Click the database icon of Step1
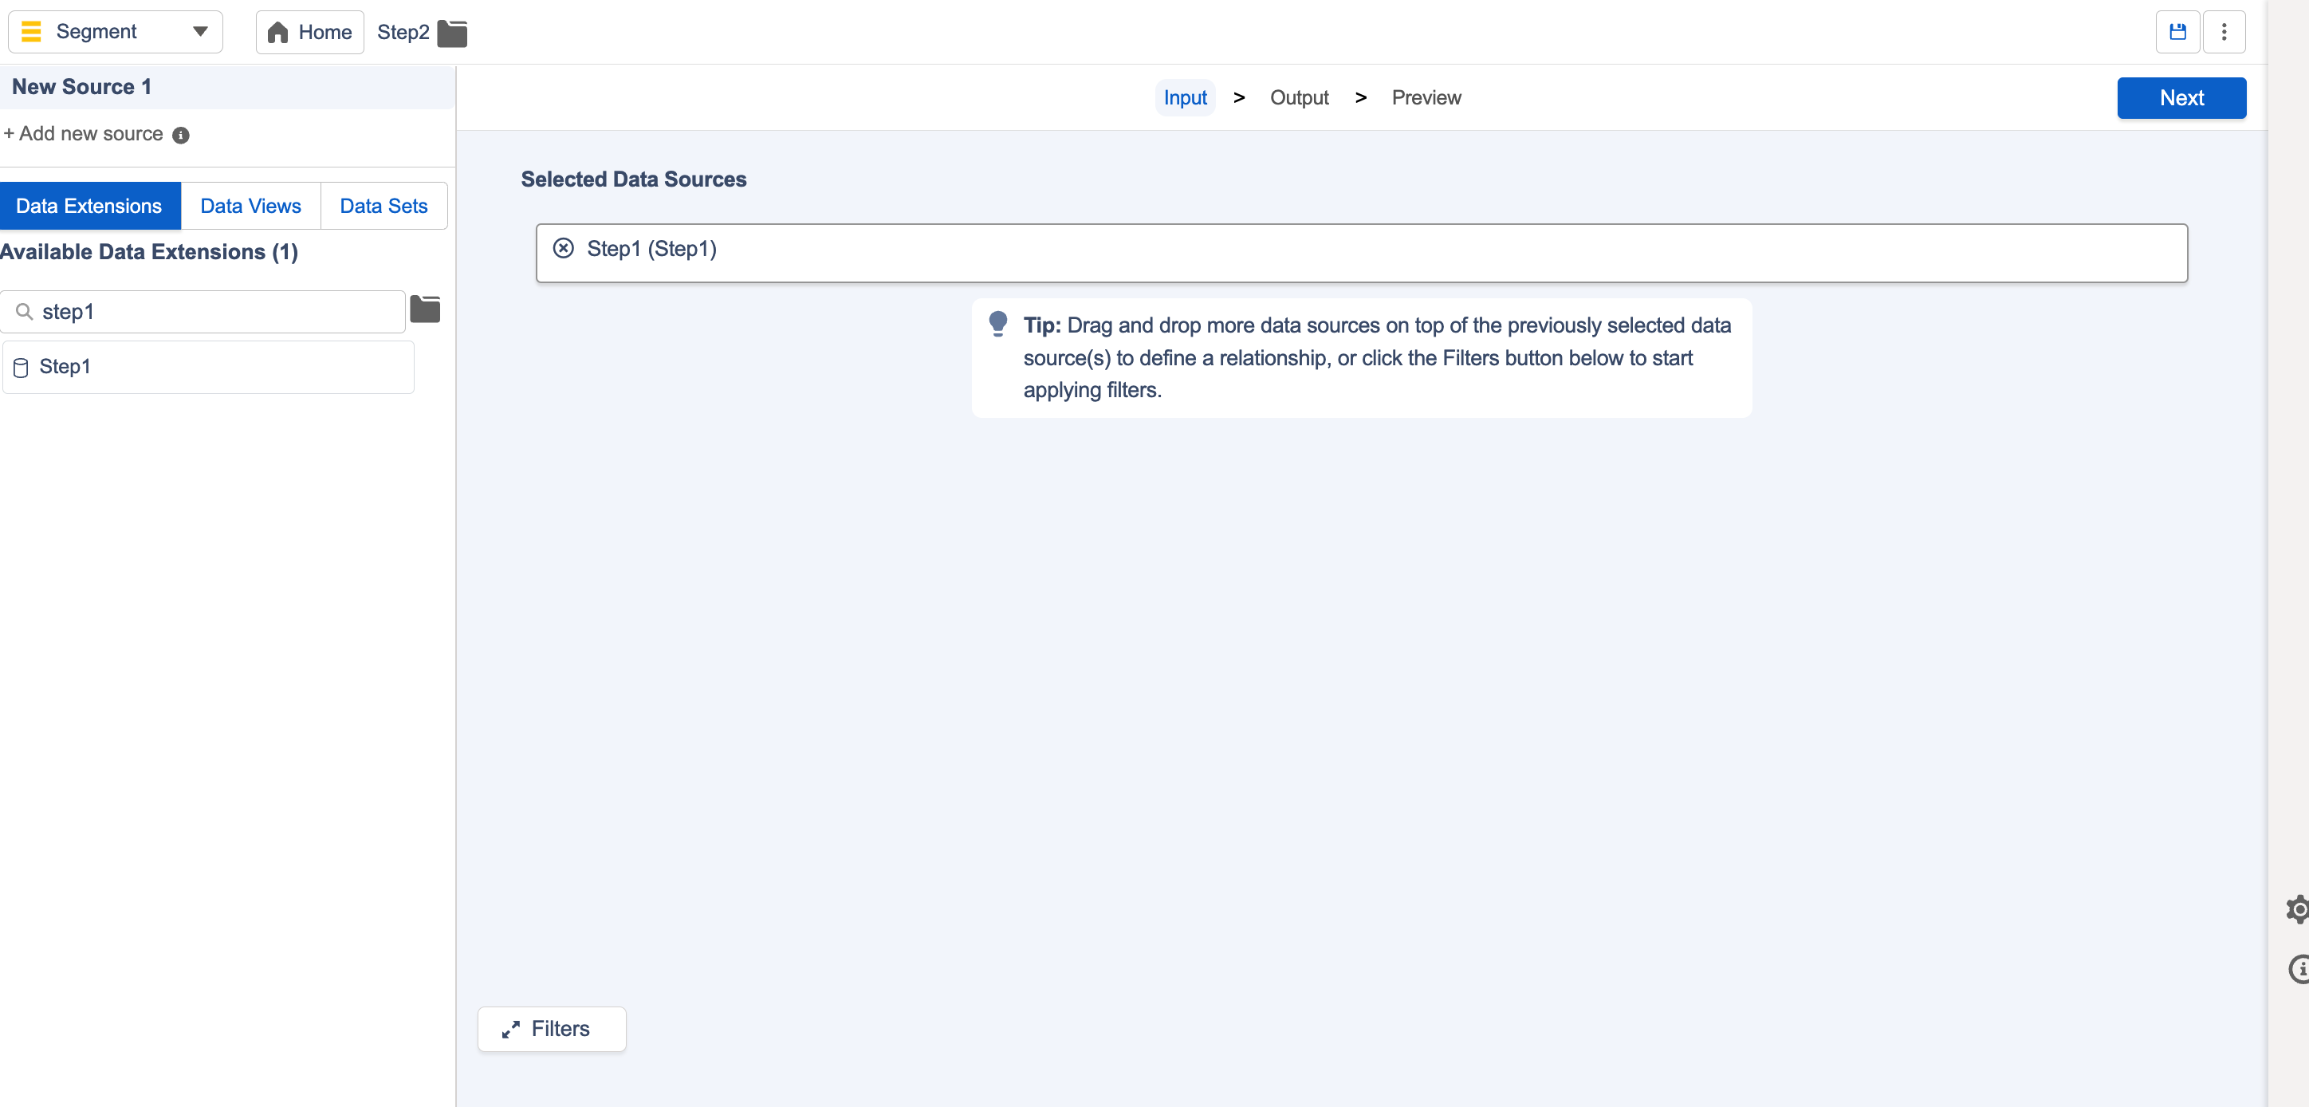The height and width of the screenshot is (1107, 2309). [21, 368]
